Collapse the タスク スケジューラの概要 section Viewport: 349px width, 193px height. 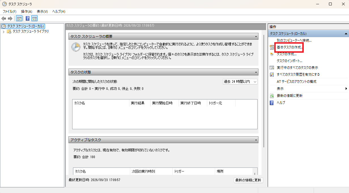click(256, 37)
